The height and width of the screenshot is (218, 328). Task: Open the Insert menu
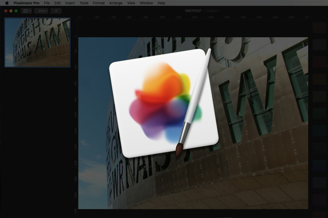click(70, 3)
